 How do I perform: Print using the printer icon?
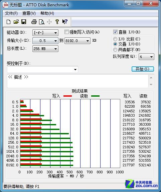pyautogui.click(x=34, y=22)
